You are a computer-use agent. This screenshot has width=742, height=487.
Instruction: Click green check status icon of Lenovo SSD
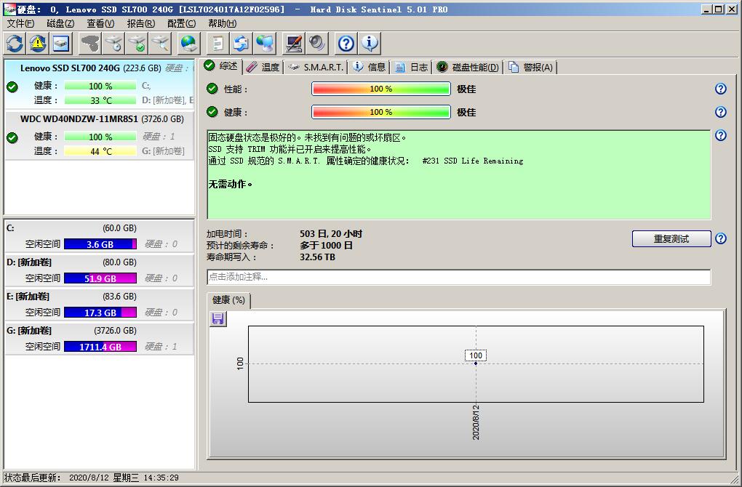point(12,86)
